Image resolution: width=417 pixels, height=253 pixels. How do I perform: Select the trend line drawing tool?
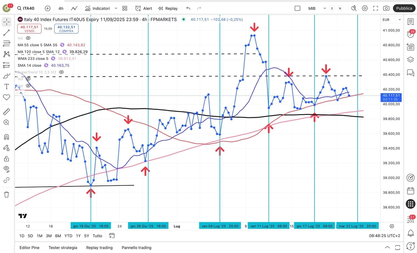point(7,33)
